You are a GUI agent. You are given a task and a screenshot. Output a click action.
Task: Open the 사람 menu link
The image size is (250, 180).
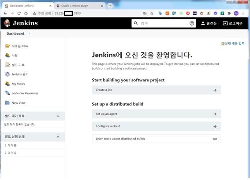click(15, 55)
